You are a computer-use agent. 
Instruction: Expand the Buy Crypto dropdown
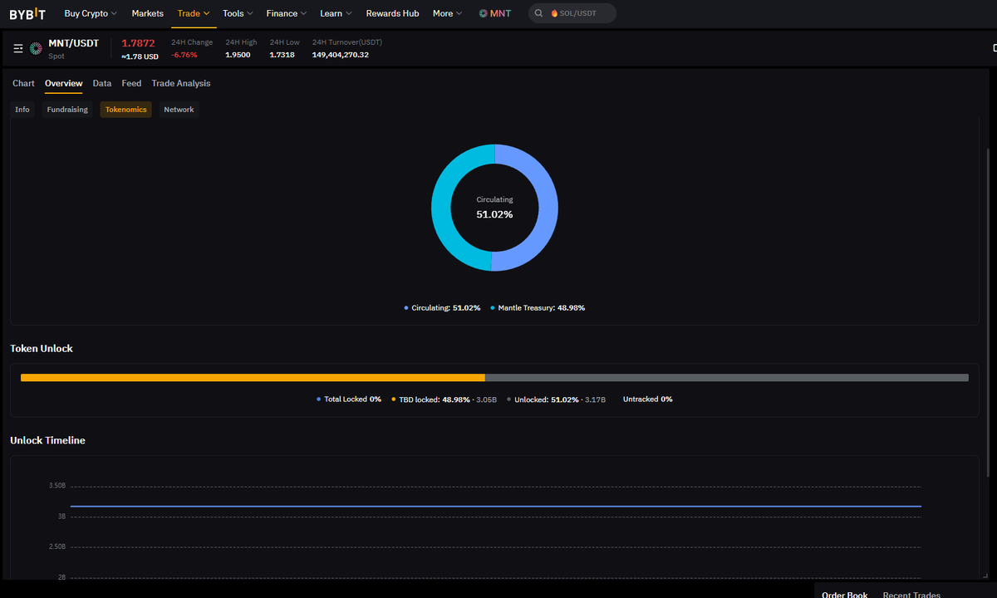click(91, 13)
